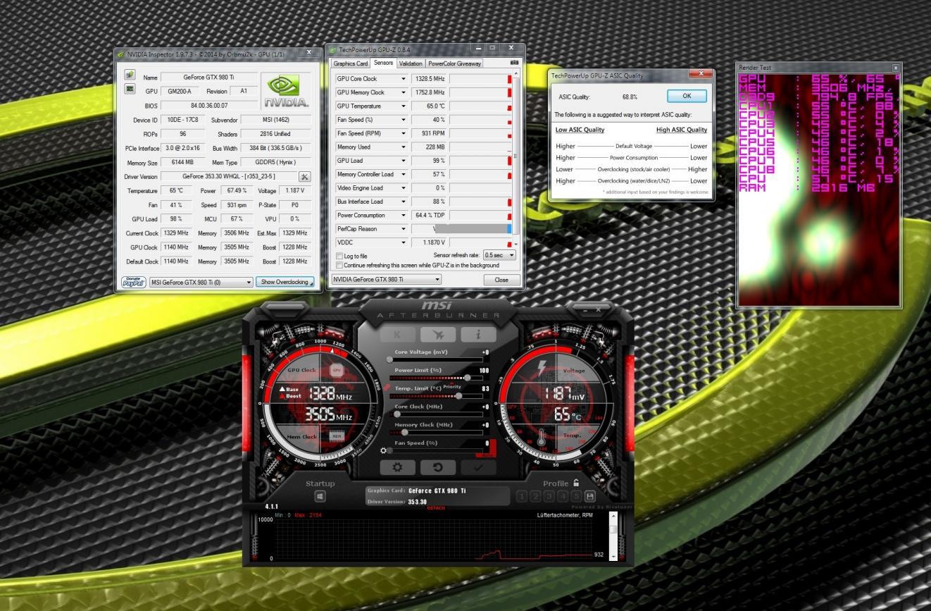
Task: Click Afterburner reset-to-defaults circular arrow button
Action: (437, 467)
